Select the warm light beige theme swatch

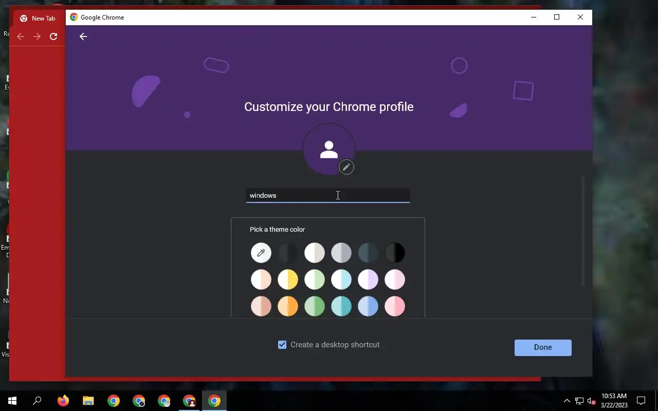315,253
